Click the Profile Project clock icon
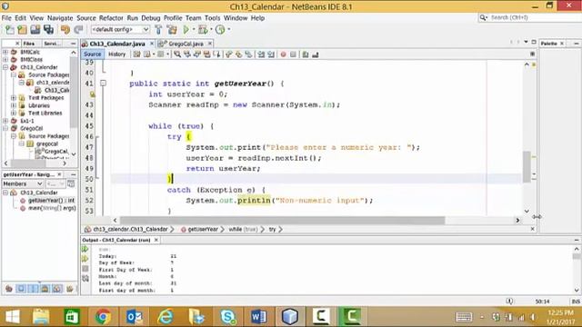The image size is (582, 327). pos(220,29)
